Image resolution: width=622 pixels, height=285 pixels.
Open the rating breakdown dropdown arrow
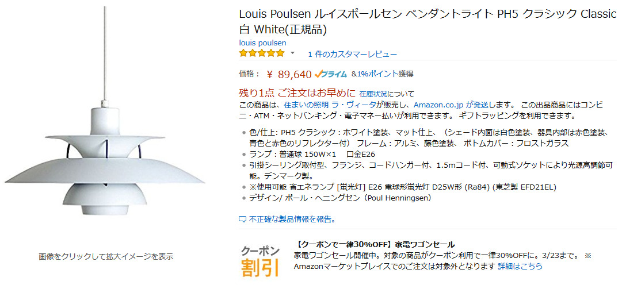(x=292, y=53)
